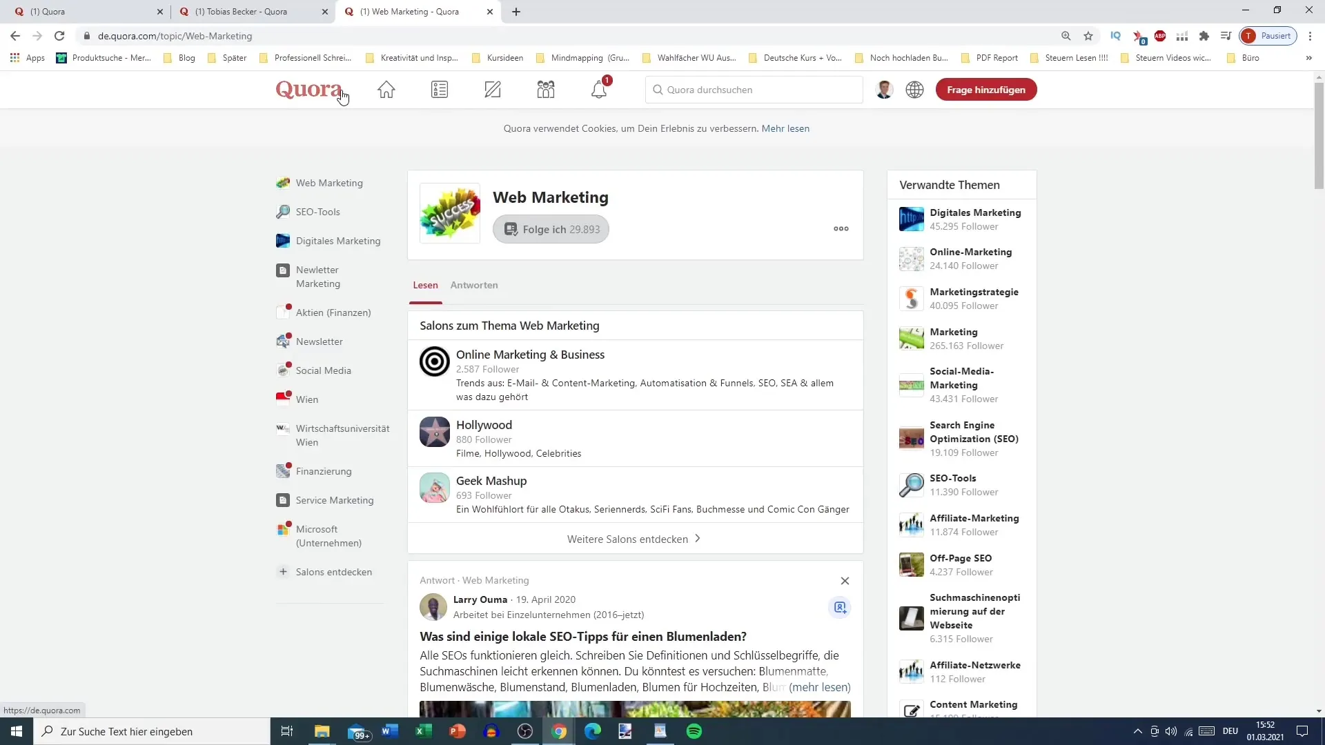The image size is (1325, 745).
Task: Show hidden system tray icons chevron
Action: tap(1137, 731)
